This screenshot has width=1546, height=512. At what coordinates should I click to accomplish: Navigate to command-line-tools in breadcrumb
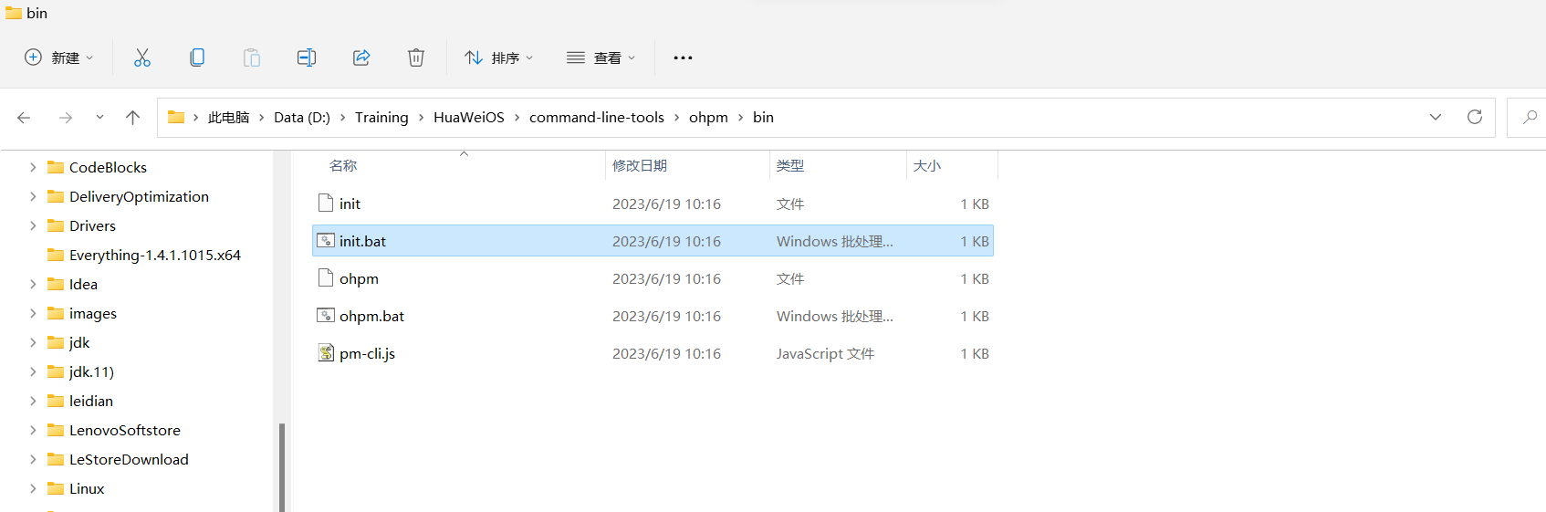597,117
